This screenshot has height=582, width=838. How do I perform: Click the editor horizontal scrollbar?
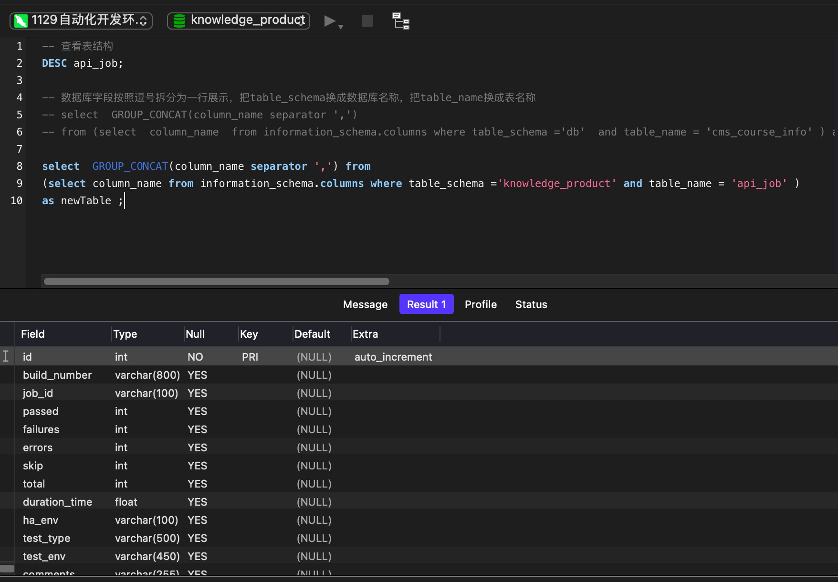tap(216, 281)
